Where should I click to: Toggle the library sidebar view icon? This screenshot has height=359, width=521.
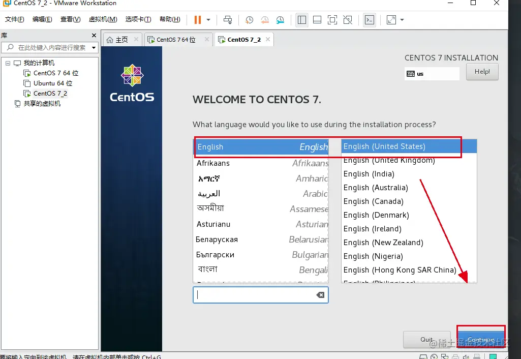[x=302, y=20]
